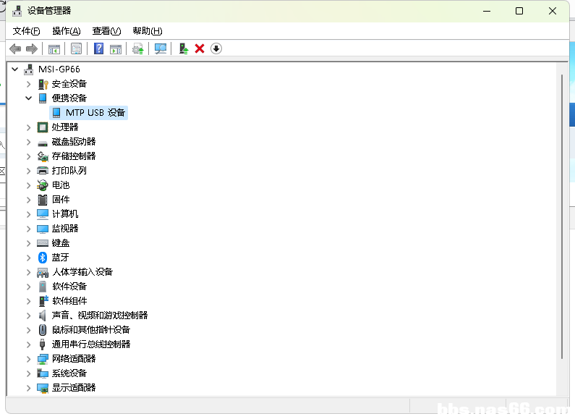This screenshot has width=575, height=419.
Task: Select the 显示适配器 tree item
Action: [x=73, y=388]
